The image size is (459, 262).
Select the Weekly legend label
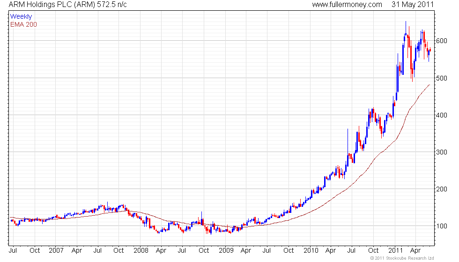click(21, 17)
